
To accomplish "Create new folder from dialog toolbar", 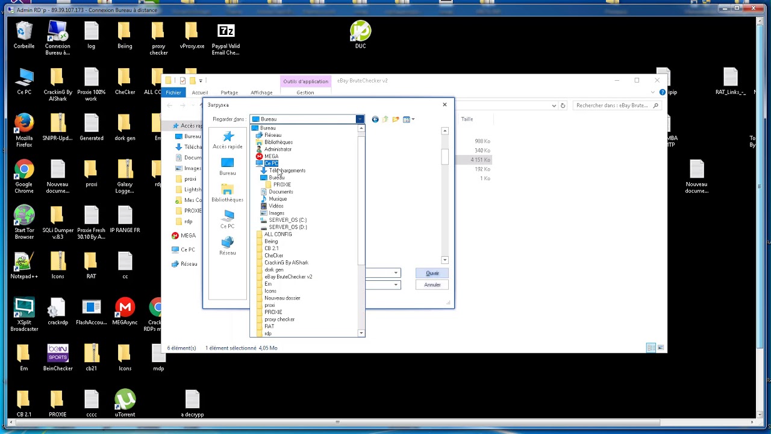I will point(396,119).
